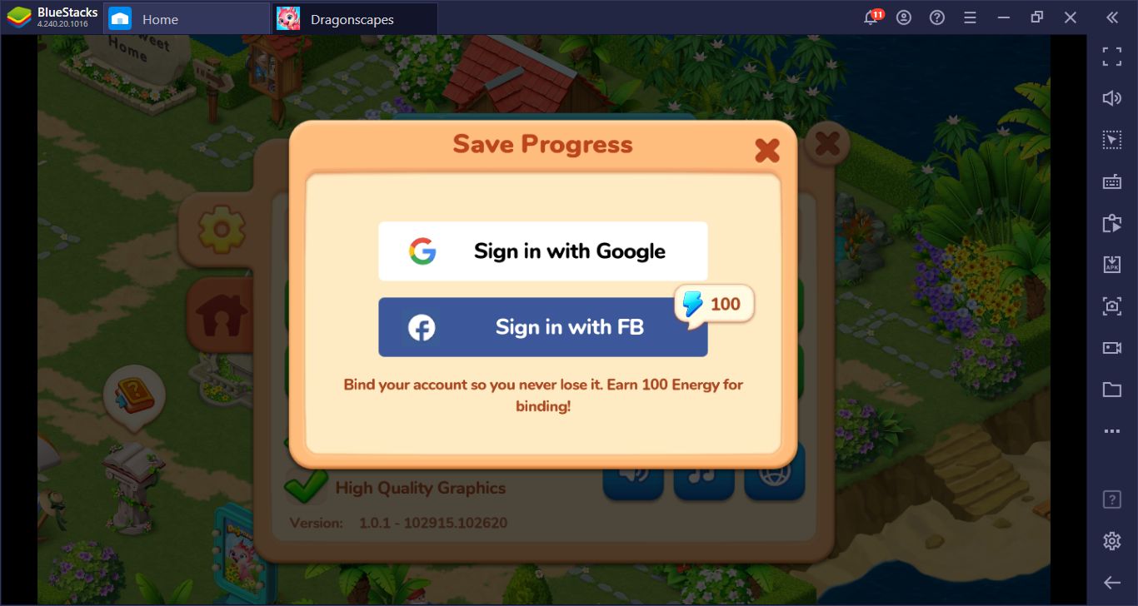1138x606 pixels.
Task: Open BlueStacks notifications bell
Action: [x=871, y=17]
